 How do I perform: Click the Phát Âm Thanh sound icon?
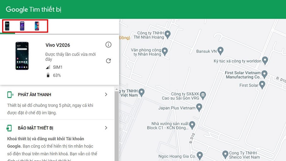(x=10, y=95)
